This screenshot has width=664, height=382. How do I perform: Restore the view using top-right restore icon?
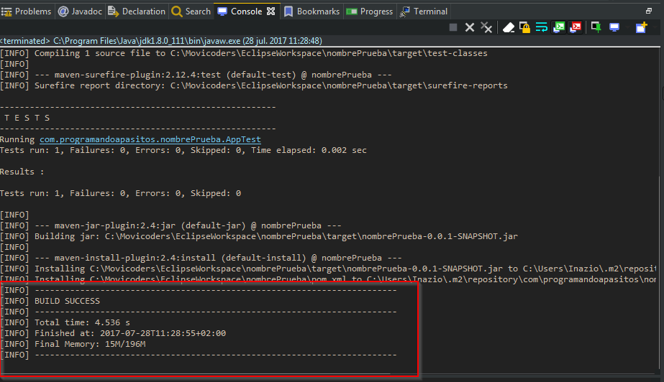point(649,11)
